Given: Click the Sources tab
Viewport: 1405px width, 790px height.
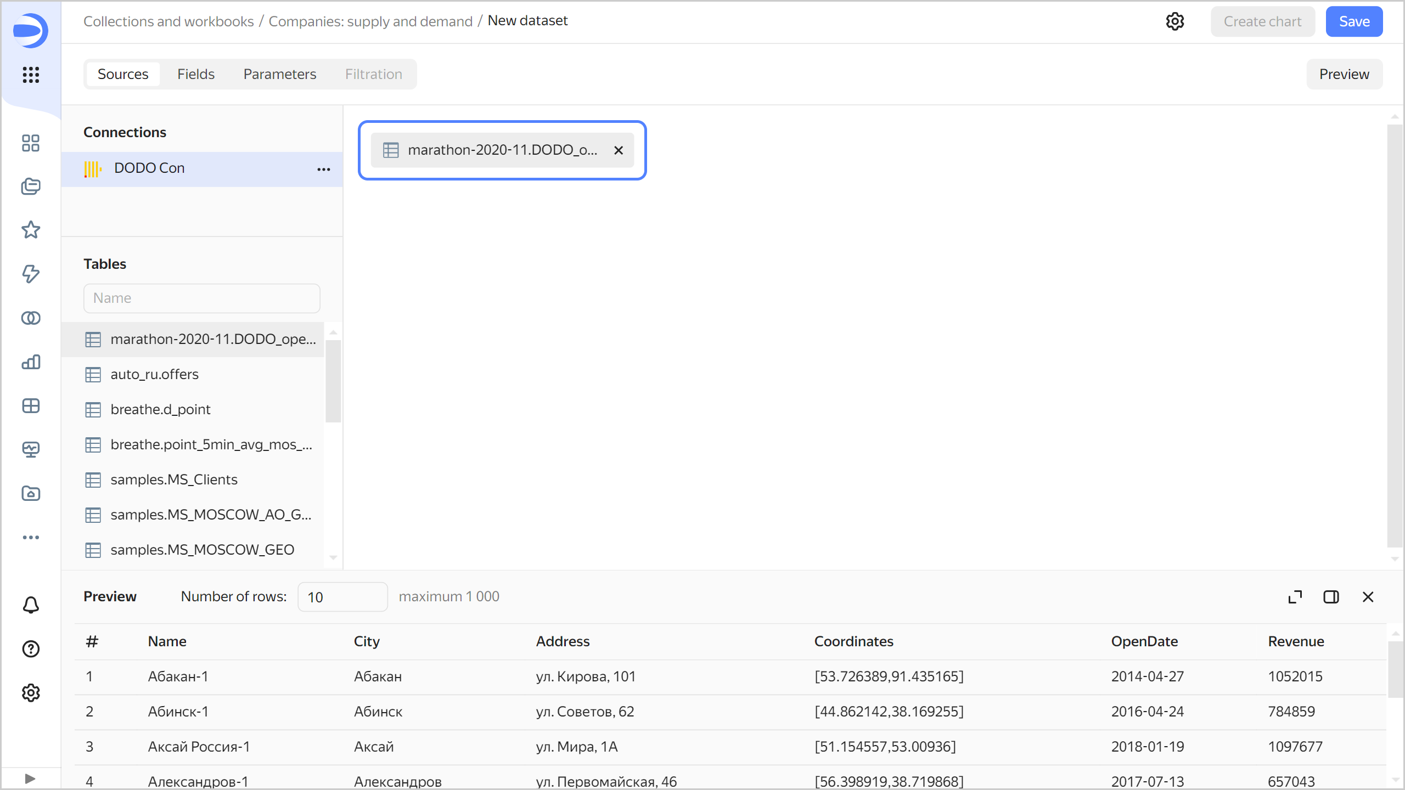Looking at the screenshot, I should coord(122,74).
